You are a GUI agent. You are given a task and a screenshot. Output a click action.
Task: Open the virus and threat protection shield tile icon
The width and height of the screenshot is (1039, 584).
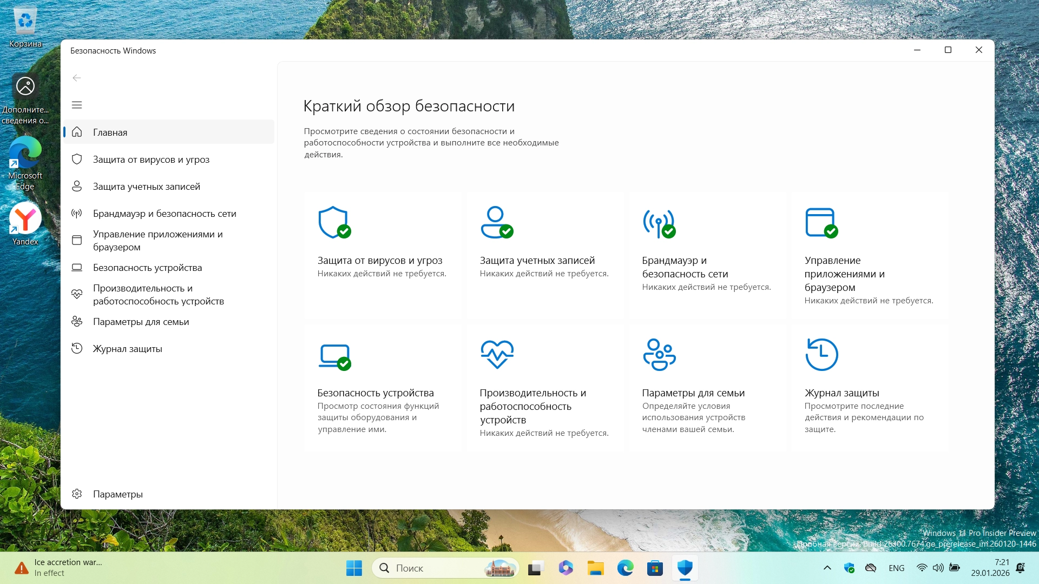[334, 222]
